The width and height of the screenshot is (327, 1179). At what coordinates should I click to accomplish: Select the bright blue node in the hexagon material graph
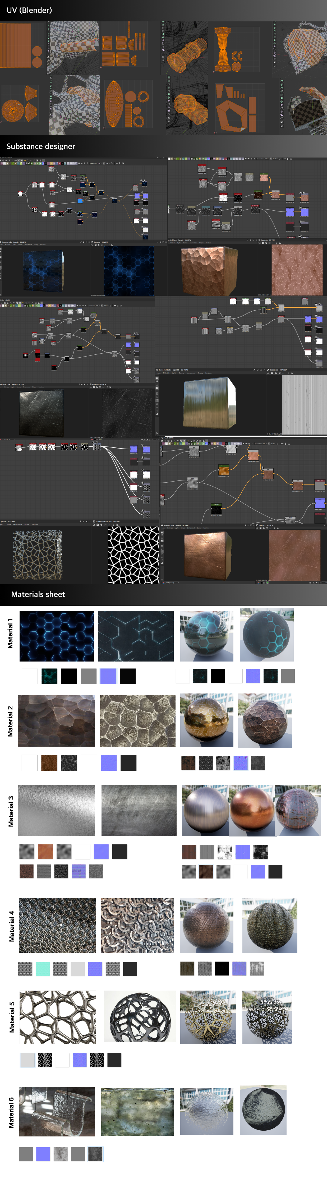point(80,201)
